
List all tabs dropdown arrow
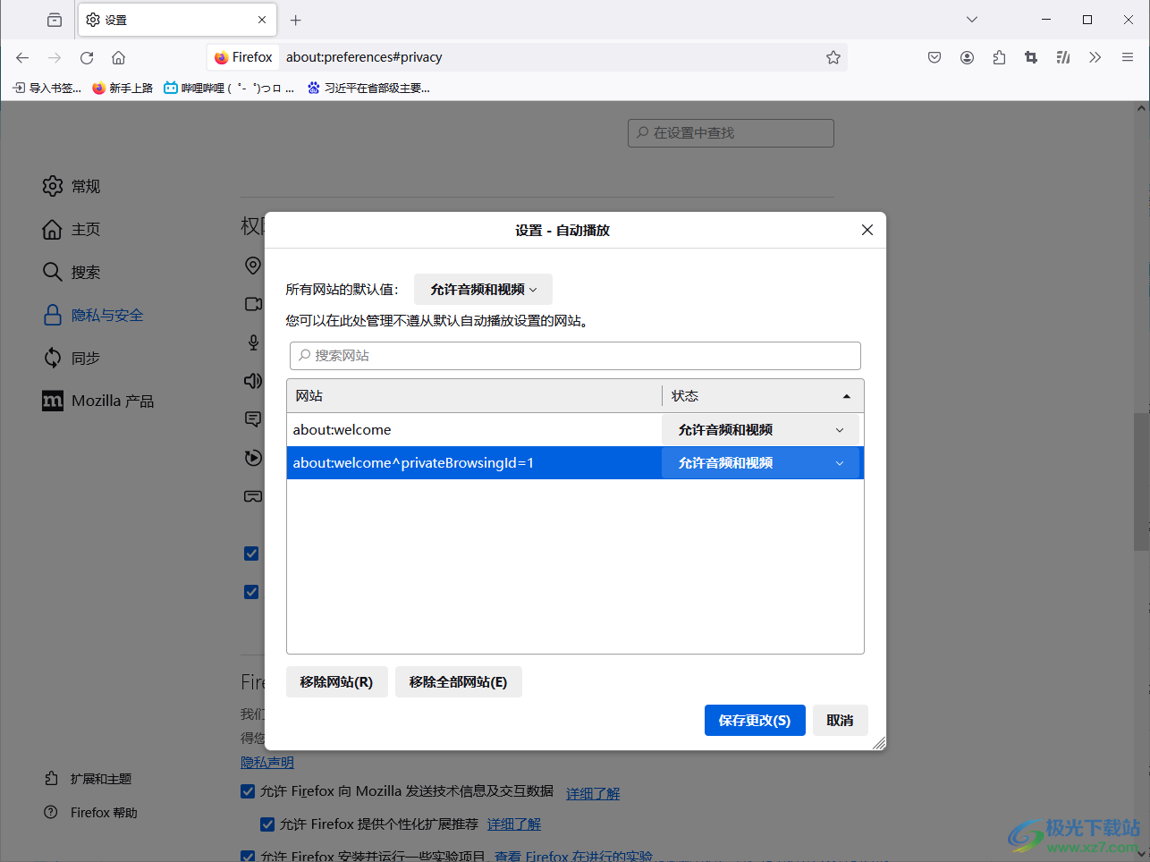[972, 20]
